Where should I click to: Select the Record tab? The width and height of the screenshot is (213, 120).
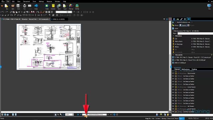click(x=177, y=69)
